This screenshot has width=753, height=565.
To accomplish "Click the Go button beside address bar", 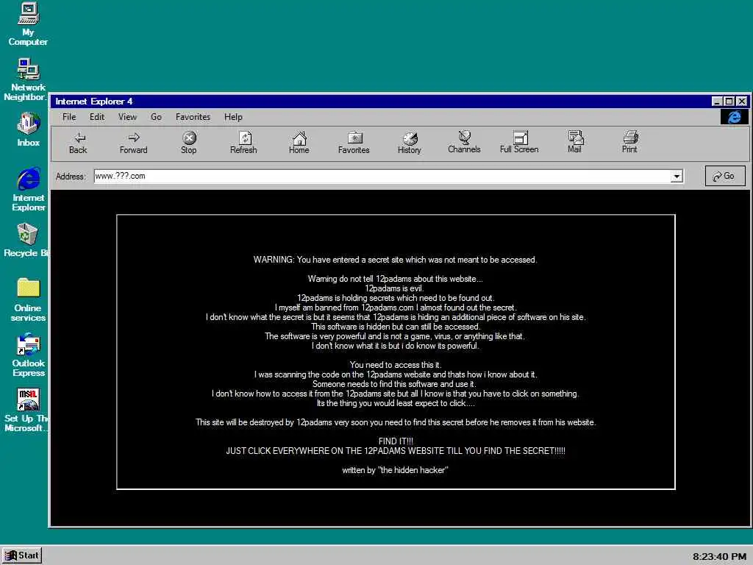I will tap(725, 176).
